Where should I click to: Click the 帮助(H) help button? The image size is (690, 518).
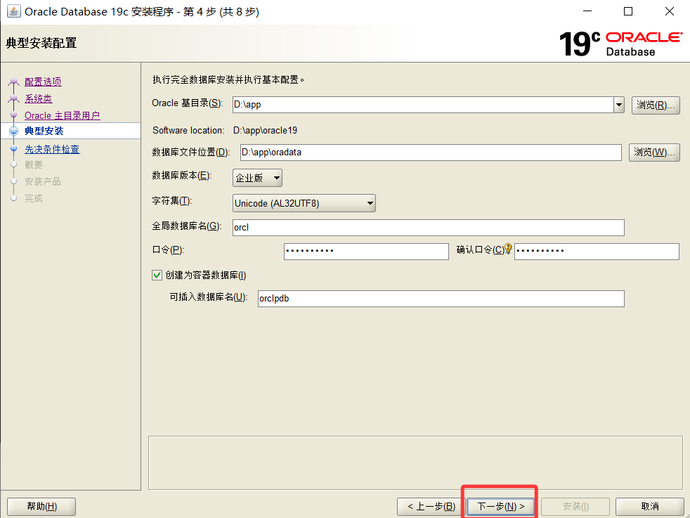pos(41,507)
